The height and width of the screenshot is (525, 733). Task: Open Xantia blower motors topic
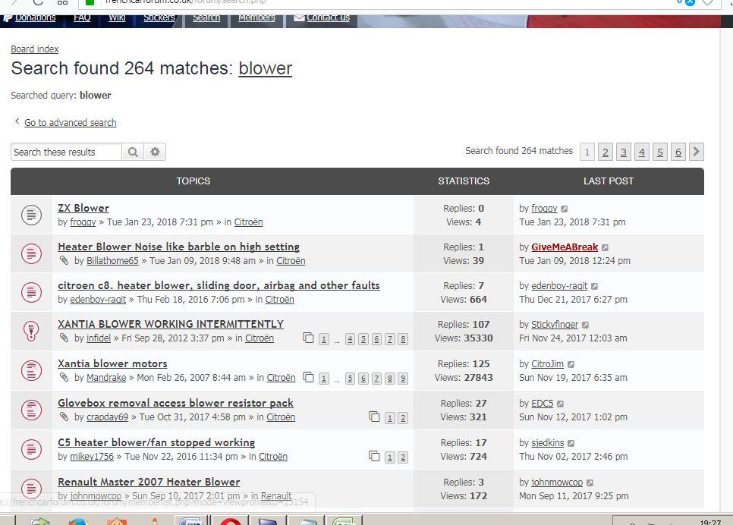pos(112,363)
